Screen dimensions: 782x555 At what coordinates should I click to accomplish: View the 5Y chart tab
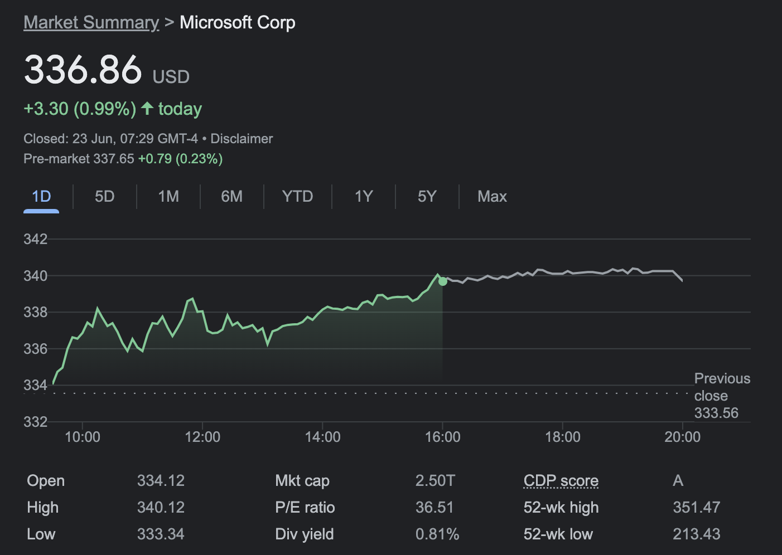427,197
